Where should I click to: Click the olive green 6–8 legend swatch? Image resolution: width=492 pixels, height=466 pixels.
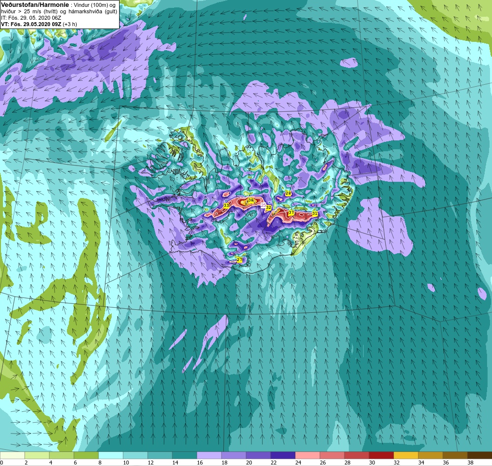[x=86, y=455]
